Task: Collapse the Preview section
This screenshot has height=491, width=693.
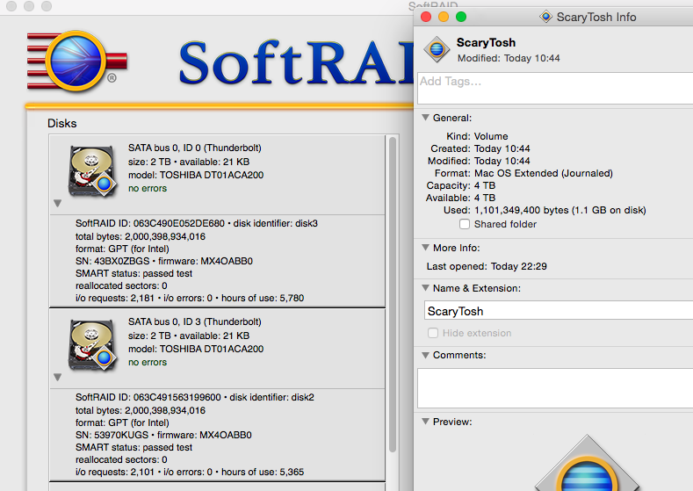Action: [x=425, y=422]
